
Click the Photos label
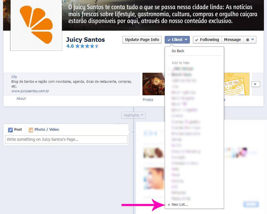(148, 100)
